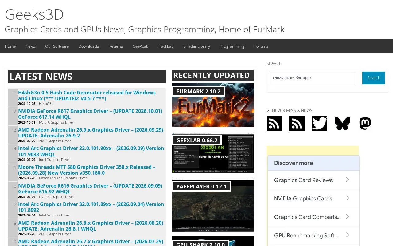Open the Intel Arc 32.0.101.89xx driver article
This screenshot has height=246, width=393.
[x=91, y=207]
